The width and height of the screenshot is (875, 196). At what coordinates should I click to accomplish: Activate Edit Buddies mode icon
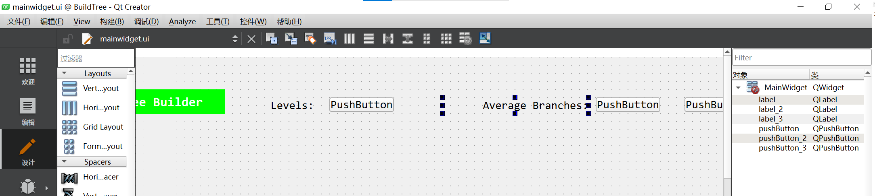(x=310, y=39)
